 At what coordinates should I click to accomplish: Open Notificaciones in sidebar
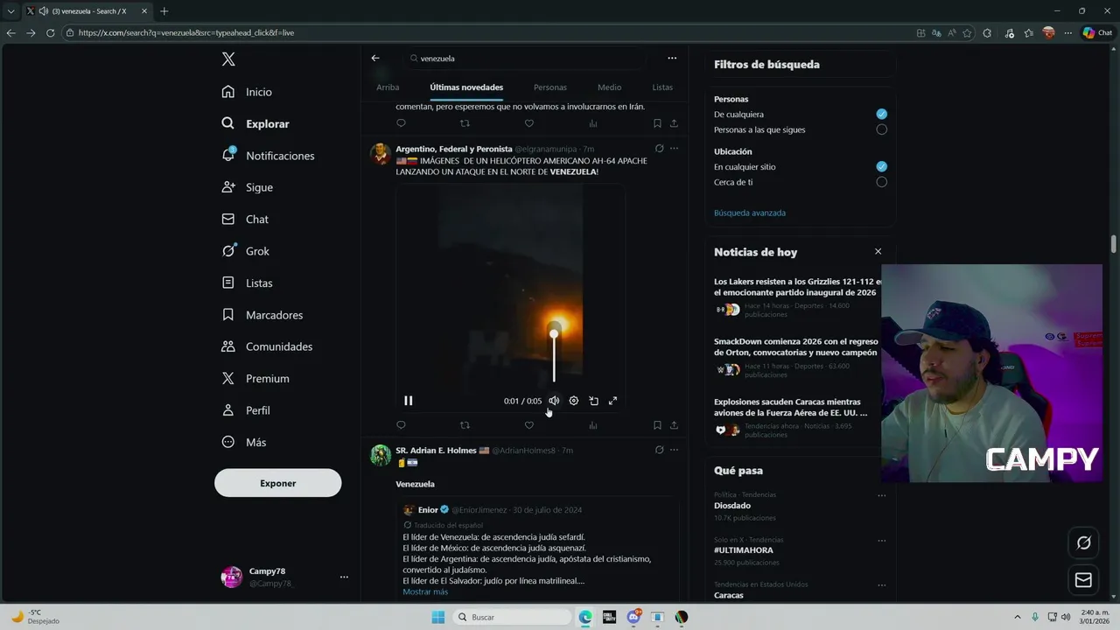click(x=268, y=156)
